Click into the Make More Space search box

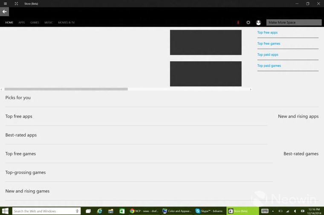[x=294, y=22]
